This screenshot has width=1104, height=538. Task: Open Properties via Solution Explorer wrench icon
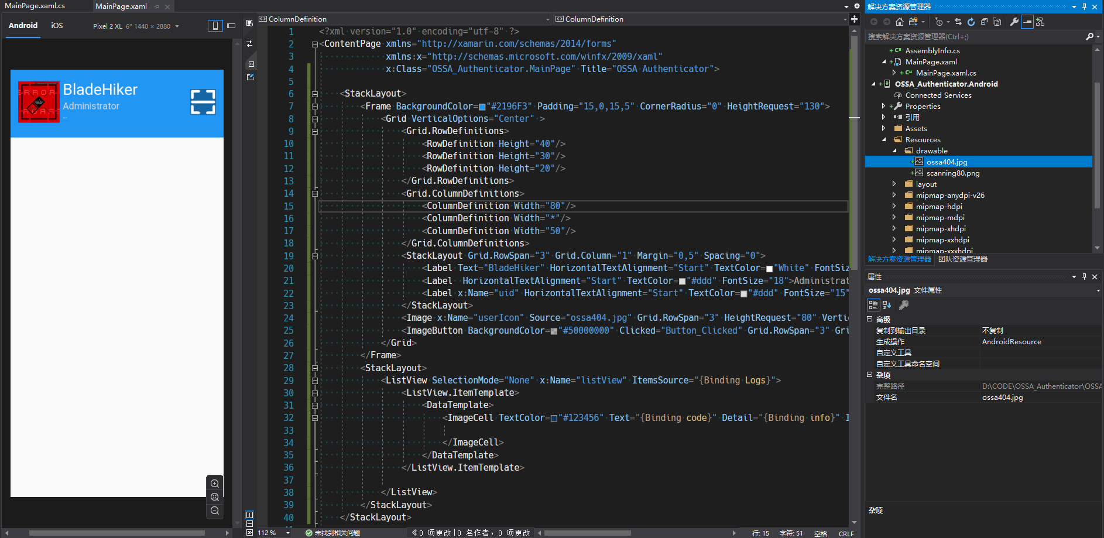(1014, 22)
